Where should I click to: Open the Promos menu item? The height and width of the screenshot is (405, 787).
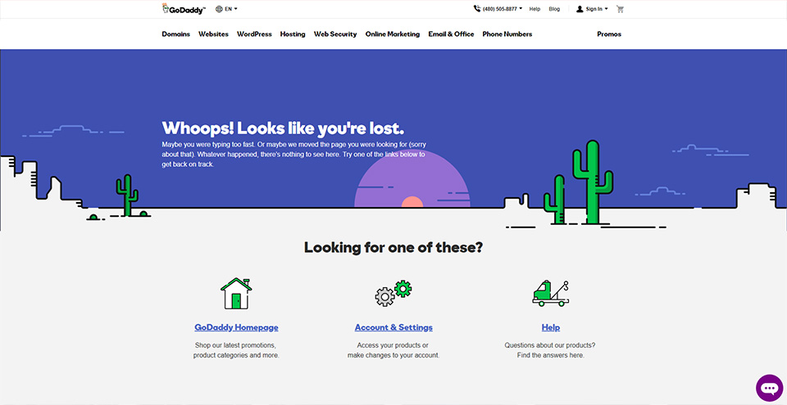tap(609, 34)
